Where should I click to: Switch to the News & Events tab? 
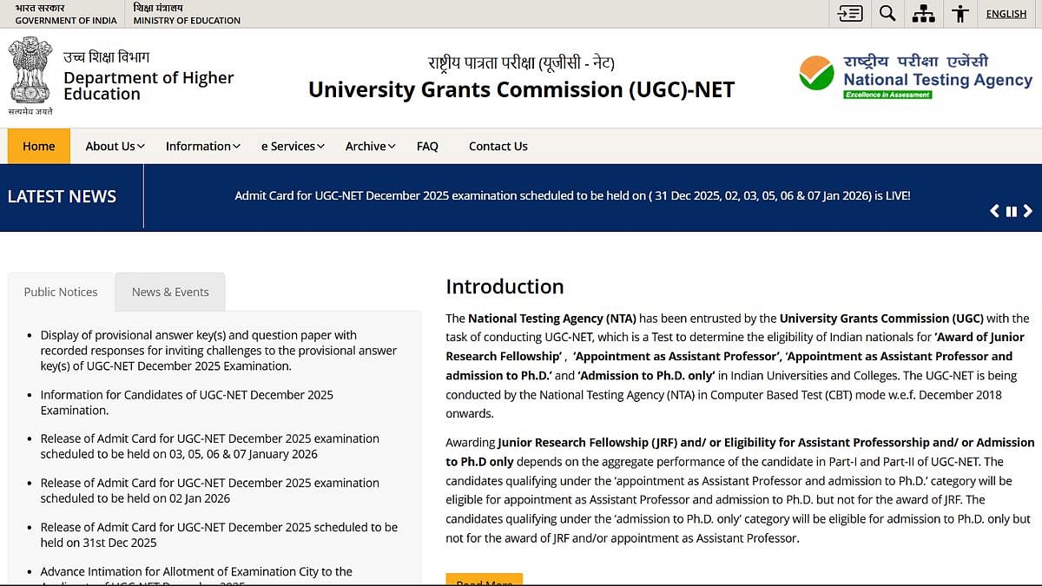169,292
